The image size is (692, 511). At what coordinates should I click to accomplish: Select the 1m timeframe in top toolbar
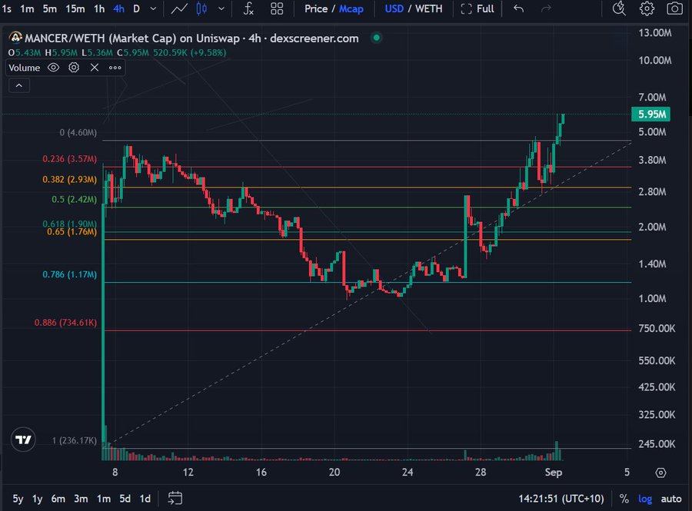coord(27,8)
